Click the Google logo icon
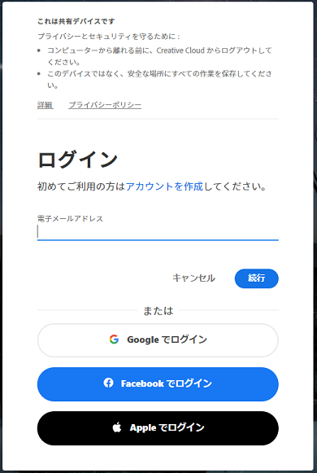Screen dimensions: 317x473 [114, 339]
